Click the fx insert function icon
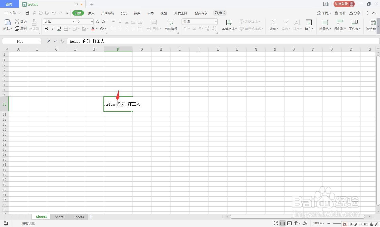Screen dimensions: 380x227 pos(63,41)
